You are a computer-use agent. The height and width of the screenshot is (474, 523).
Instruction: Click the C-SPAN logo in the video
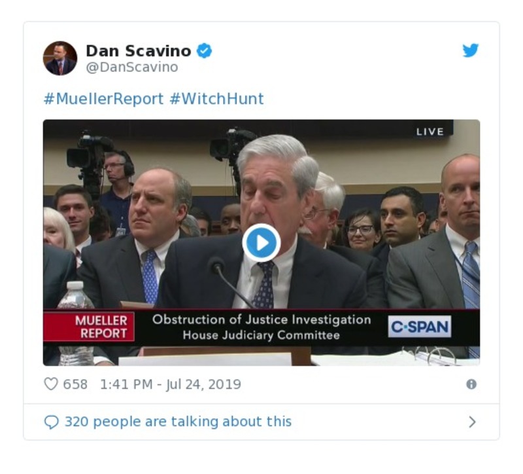point(420,327)
